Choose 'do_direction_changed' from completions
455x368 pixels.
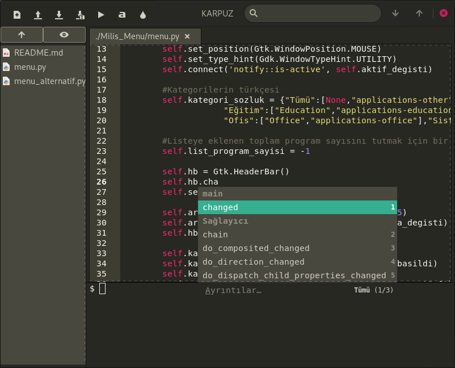[x=297, y=262]
